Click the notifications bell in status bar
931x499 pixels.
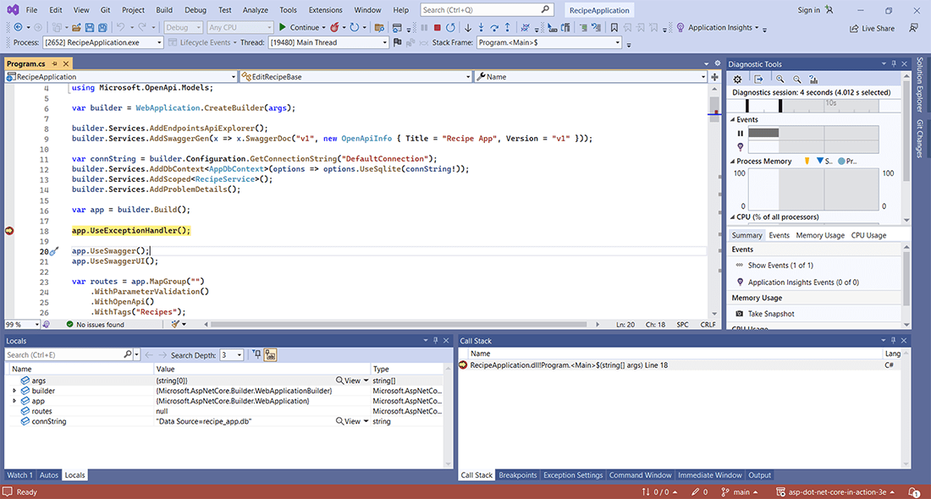point(913,492)
